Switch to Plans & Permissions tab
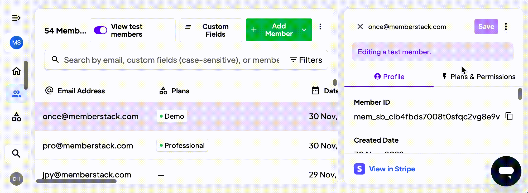The width and height of the screenshot is (528, 193). point(479,77)
